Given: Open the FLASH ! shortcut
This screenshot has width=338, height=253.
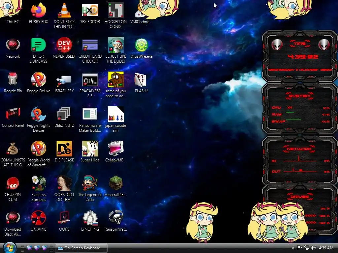Looking at the screenshot, I should [141, 82].
